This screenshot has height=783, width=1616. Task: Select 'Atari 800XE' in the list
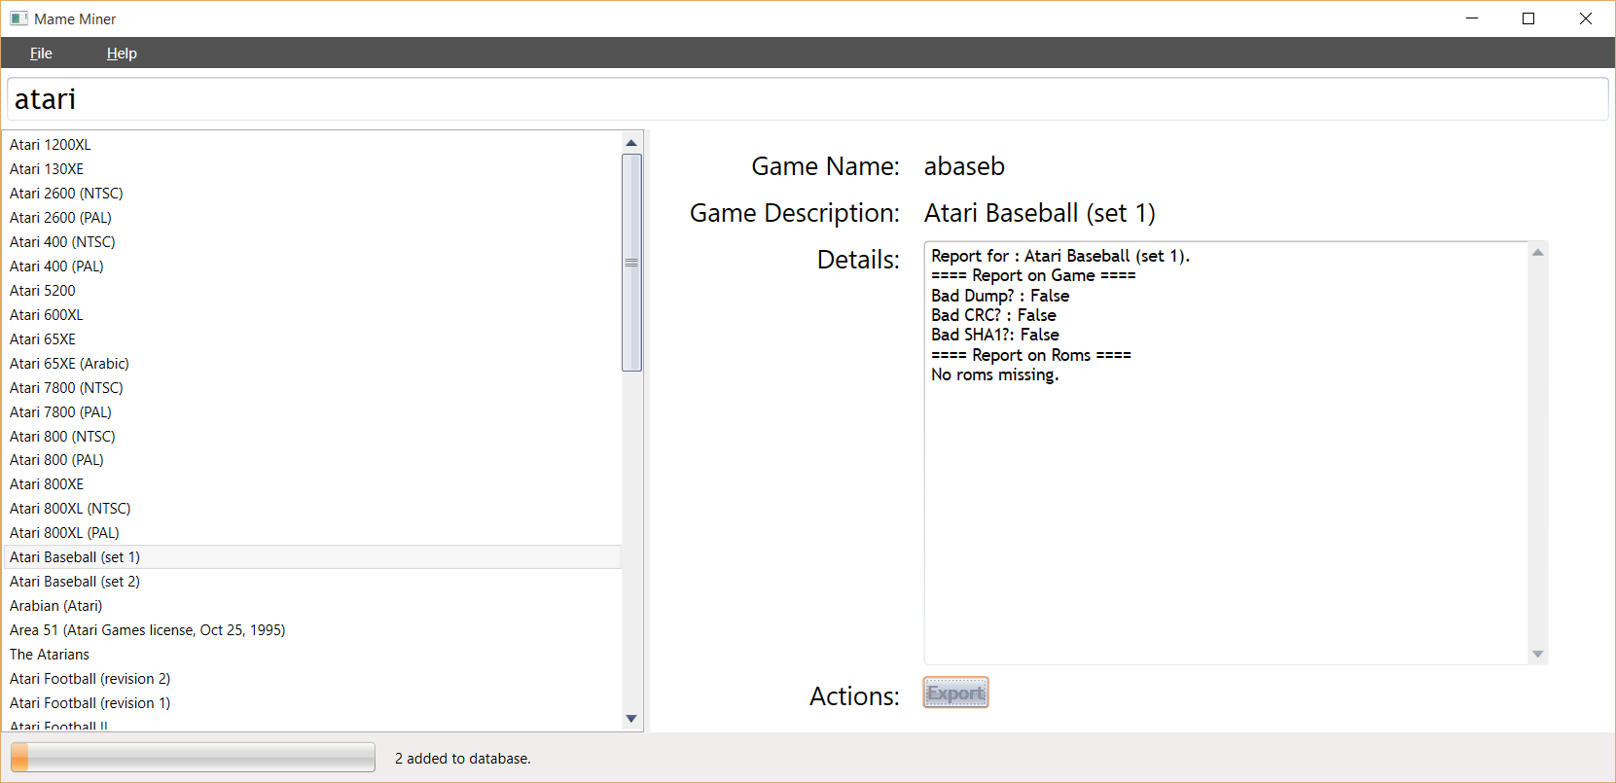pos(312,484)
